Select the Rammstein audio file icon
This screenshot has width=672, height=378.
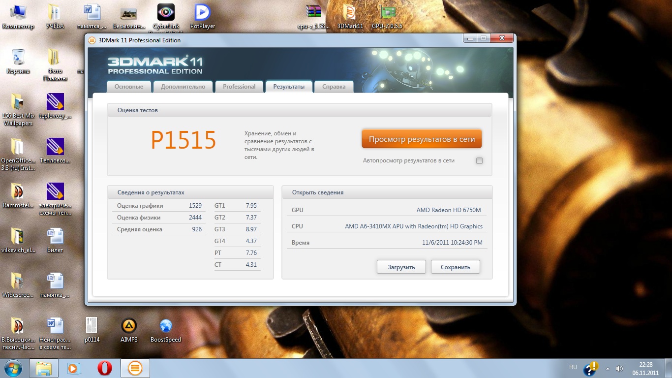click(18, 195)
